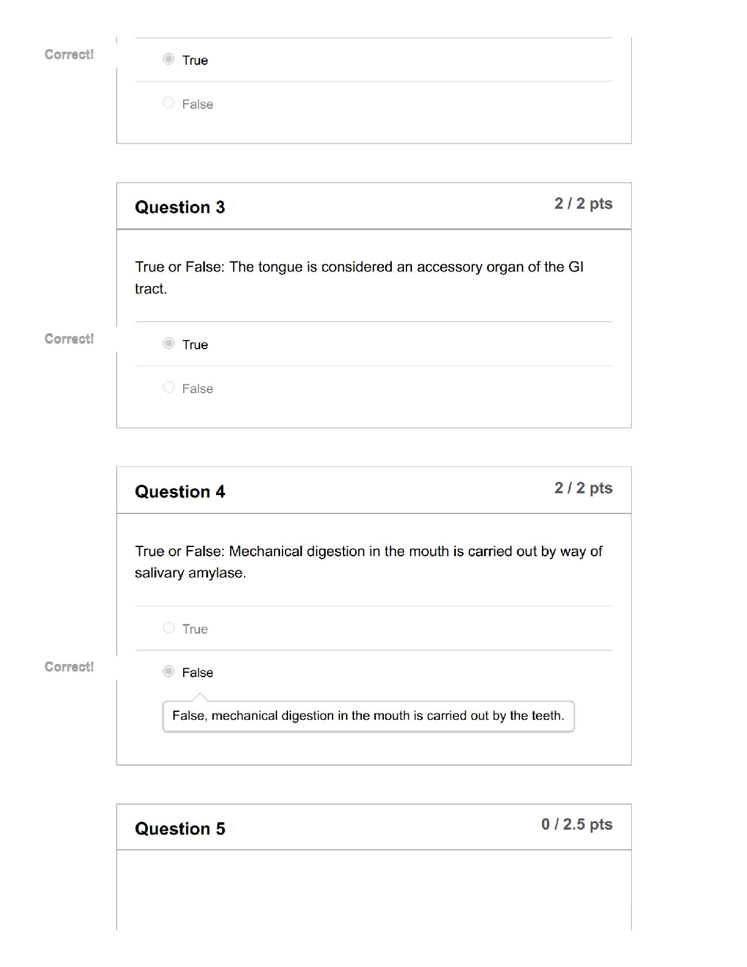Select the topmost True radio button
The width and height of the screenshot is (747, 967).
coord(168,59)
